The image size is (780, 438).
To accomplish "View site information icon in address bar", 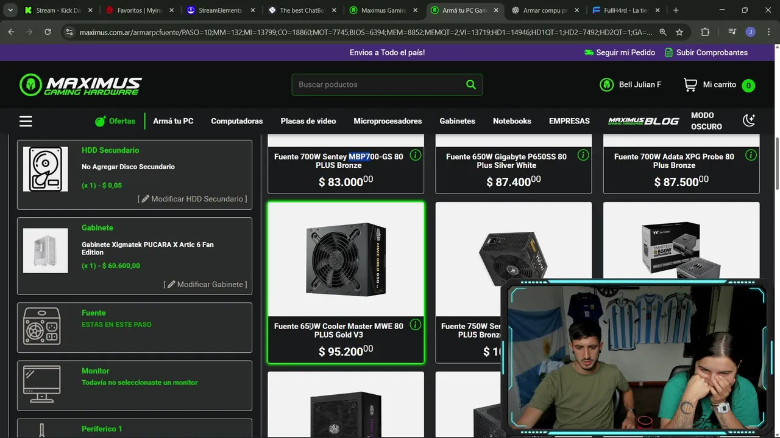I will tap(69, 32).
